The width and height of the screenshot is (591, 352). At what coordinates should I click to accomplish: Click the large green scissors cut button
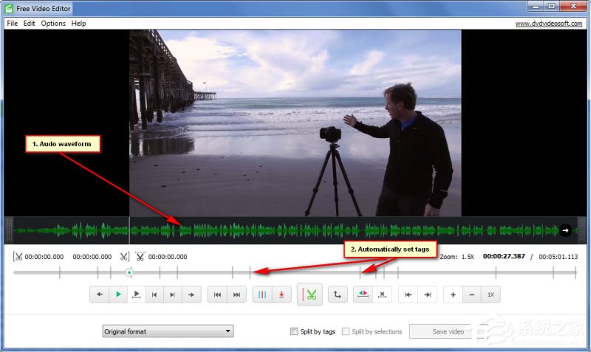[x=311, y=295]
